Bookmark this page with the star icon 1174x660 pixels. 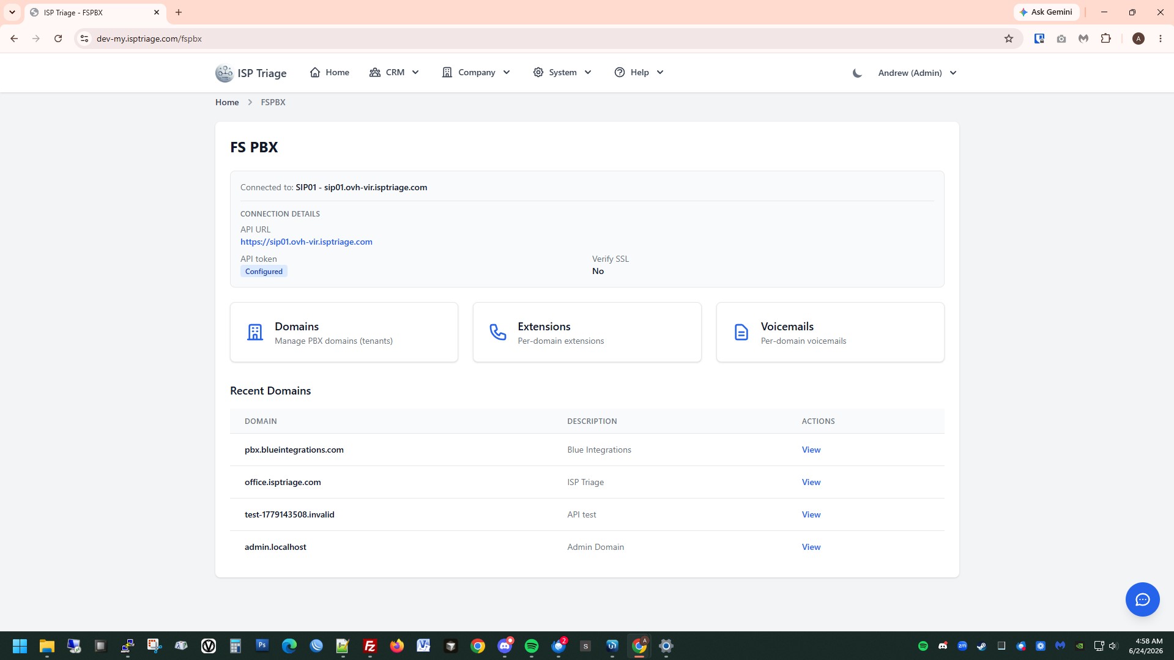[x=1009, y=39]
